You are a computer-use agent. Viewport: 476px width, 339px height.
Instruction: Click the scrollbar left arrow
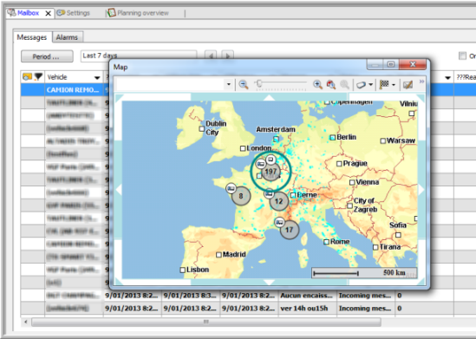coord(26,322)
